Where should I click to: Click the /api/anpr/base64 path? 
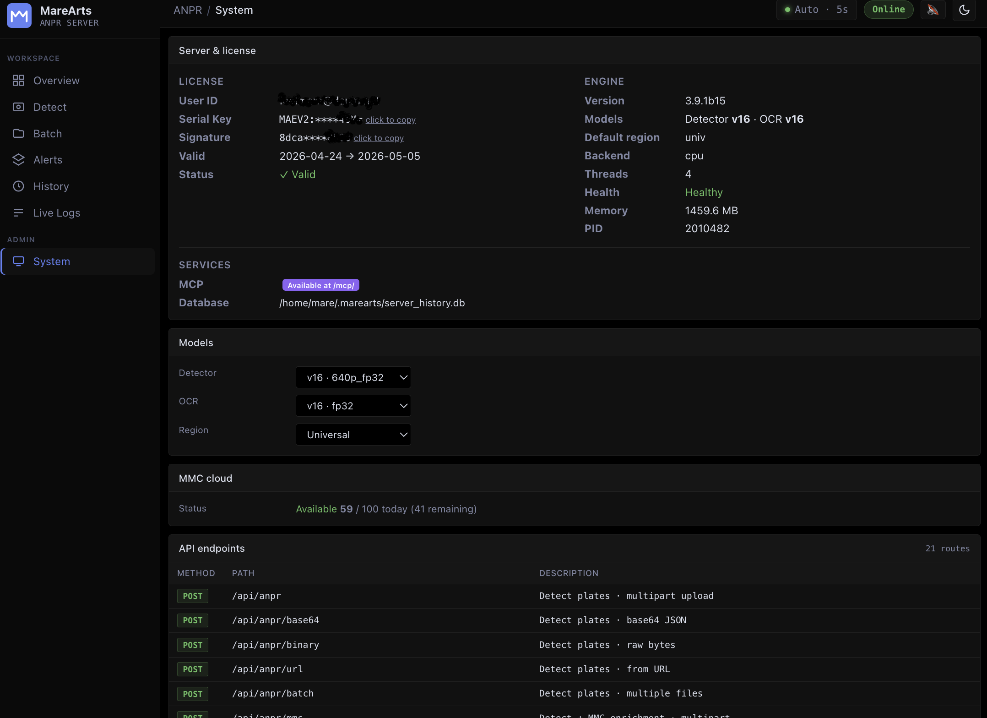[276, 620]
